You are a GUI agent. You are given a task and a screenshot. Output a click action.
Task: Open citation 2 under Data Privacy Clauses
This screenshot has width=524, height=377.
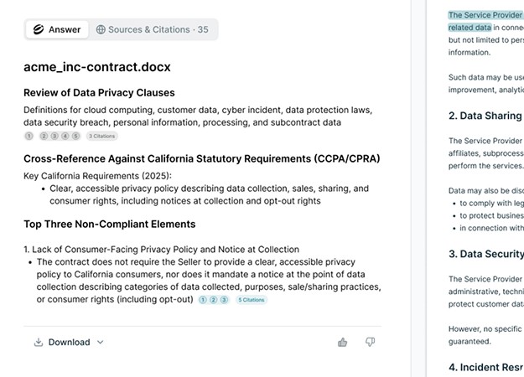(x=44, y=136)
